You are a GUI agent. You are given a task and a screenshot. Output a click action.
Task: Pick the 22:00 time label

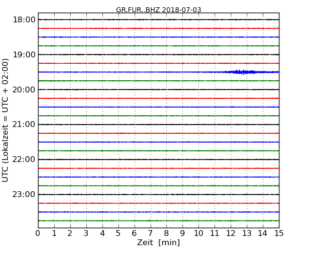pyautogui.click(x=24, y=160)
